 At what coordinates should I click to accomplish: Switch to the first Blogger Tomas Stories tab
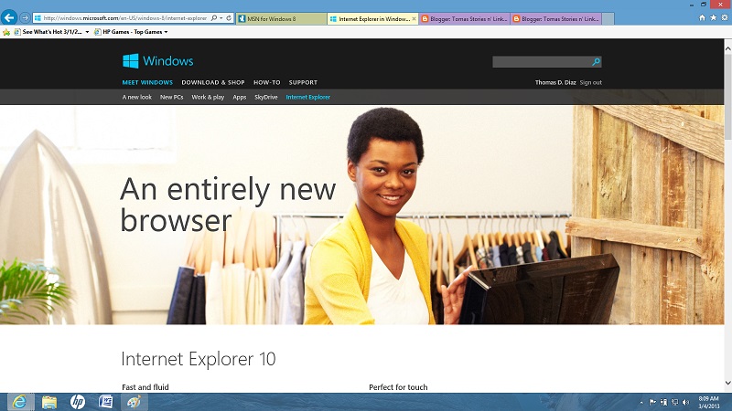(x=465, y=18)
